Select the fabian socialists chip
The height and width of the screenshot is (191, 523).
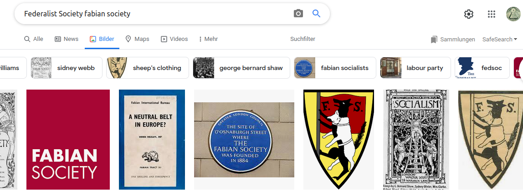[335, 68]
